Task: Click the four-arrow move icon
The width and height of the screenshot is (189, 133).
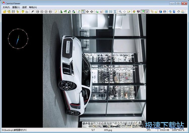Action: (x=124, y=12)
